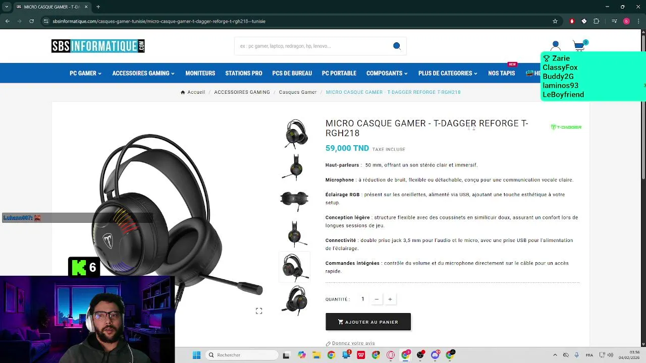Open Opera browser from the taskbar

point(391,355)
